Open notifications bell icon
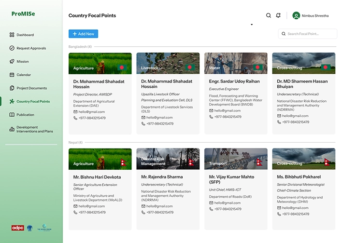 point(278,15)
